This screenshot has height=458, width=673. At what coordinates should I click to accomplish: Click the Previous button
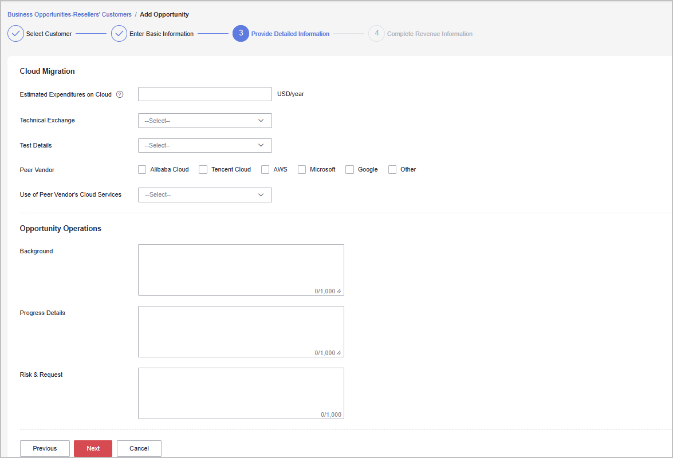[x=45, y=448]
